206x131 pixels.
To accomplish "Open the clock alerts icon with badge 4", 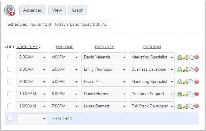I will [x=9, y=10].
